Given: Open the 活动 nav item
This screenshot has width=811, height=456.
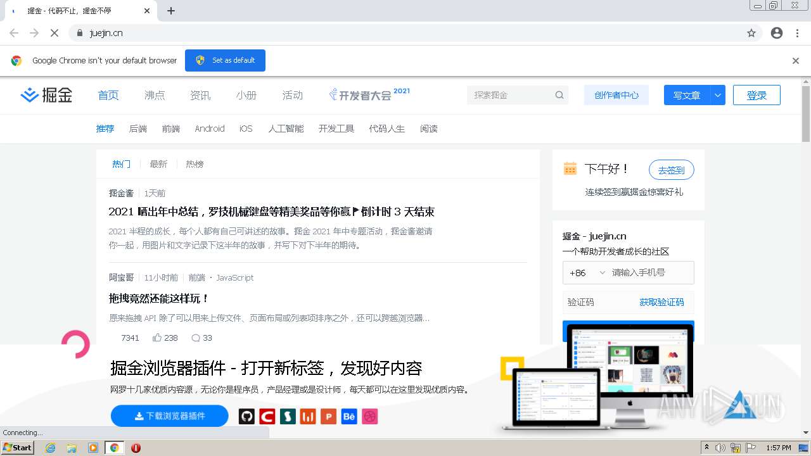Looking at the screenshot, I should point(293,95).
